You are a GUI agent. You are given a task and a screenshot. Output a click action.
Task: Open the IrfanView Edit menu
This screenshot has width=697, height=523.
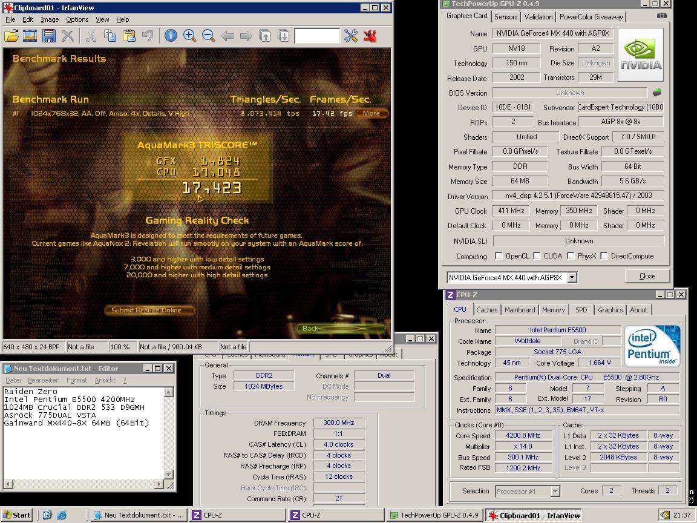pyautogui.click(x=28, y=19)
